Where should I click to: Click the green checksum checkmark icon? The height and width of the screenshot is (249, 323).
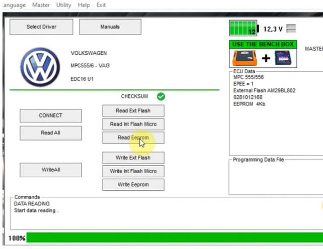click(161, 96)
